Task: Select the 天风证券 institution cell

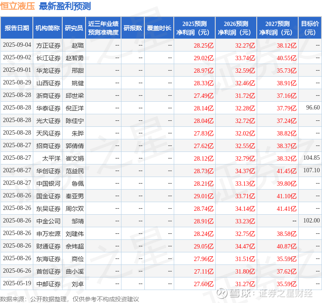Action: [48, 133]
